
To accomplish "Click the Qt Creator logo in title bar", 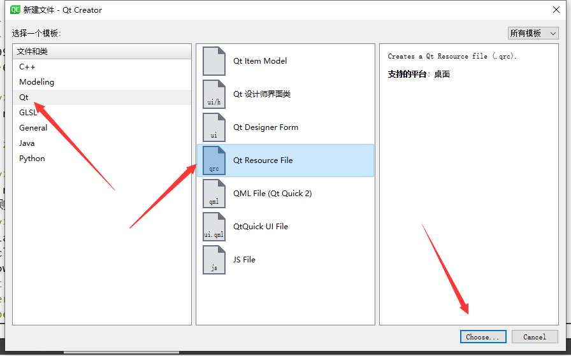I will click(x=15, y=10).
